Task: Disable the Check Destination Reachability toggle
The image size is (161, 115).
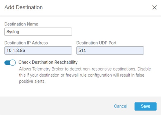Action: (10, 62)
